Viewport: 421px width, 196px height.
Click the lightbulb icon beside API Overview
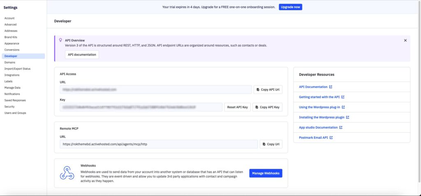(x=61, y=40)
